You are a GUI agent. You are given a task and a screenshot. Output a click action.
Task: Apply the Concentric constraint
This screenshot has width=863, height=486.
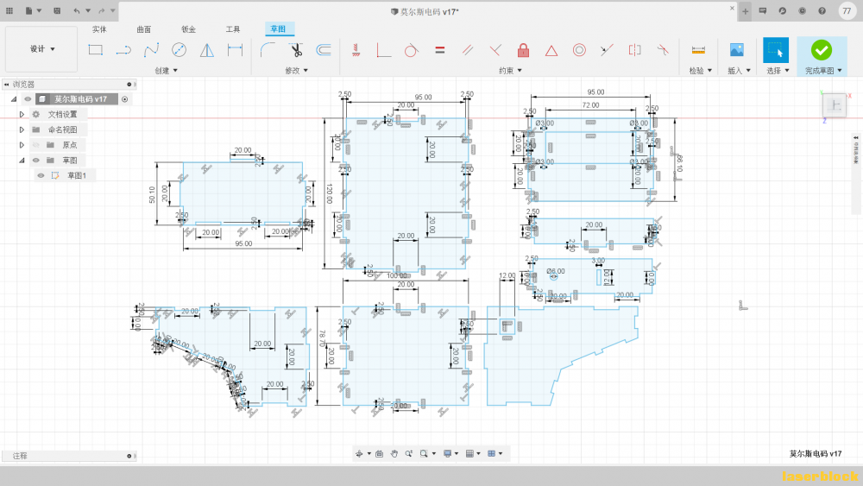(579, 50)
